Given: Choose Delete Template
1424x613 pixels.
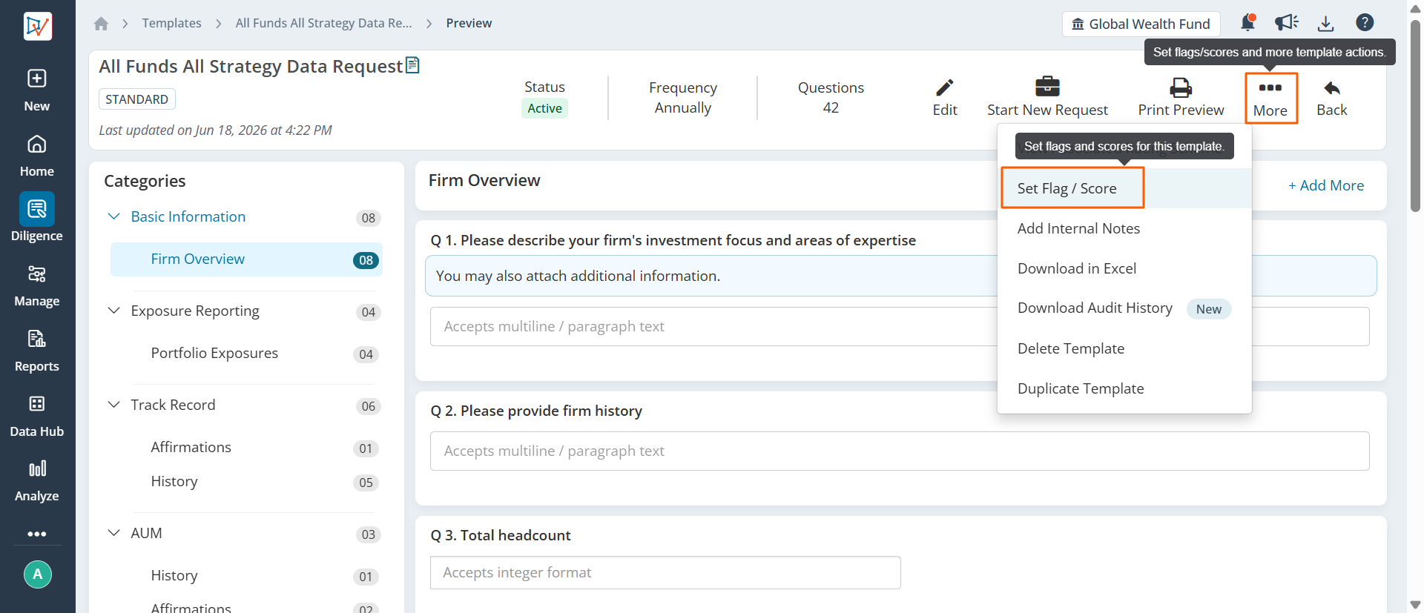Looking at the screenshot, I should (1124, 348).
